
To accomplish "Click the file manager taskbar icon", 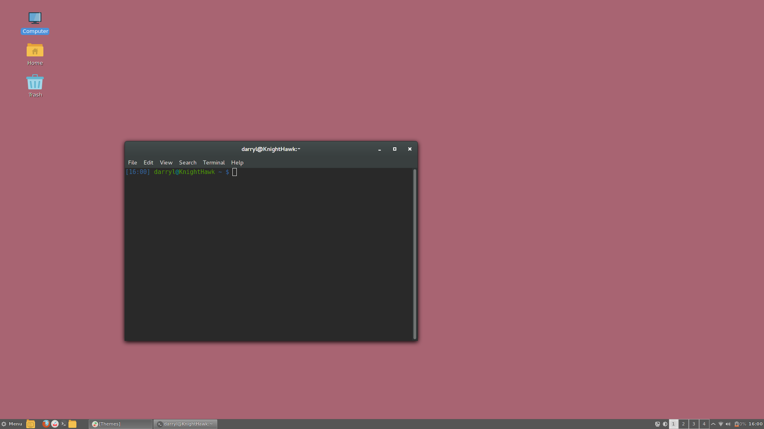I will (72, 424).
